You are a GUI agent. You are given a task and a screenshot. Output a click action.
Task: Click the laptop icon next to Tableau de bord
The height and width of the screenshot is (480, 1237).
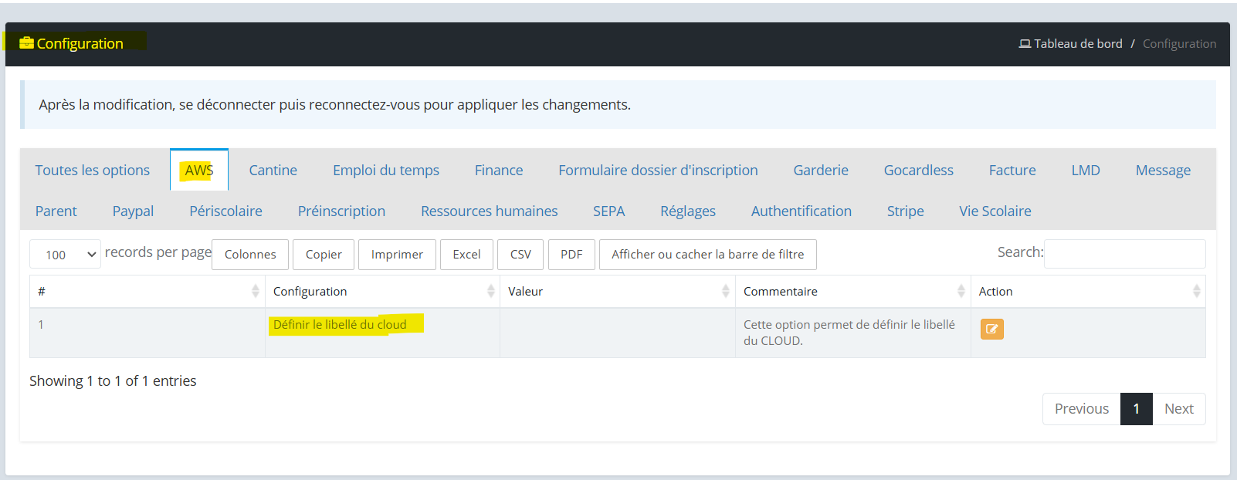[x=1025, y=44]
